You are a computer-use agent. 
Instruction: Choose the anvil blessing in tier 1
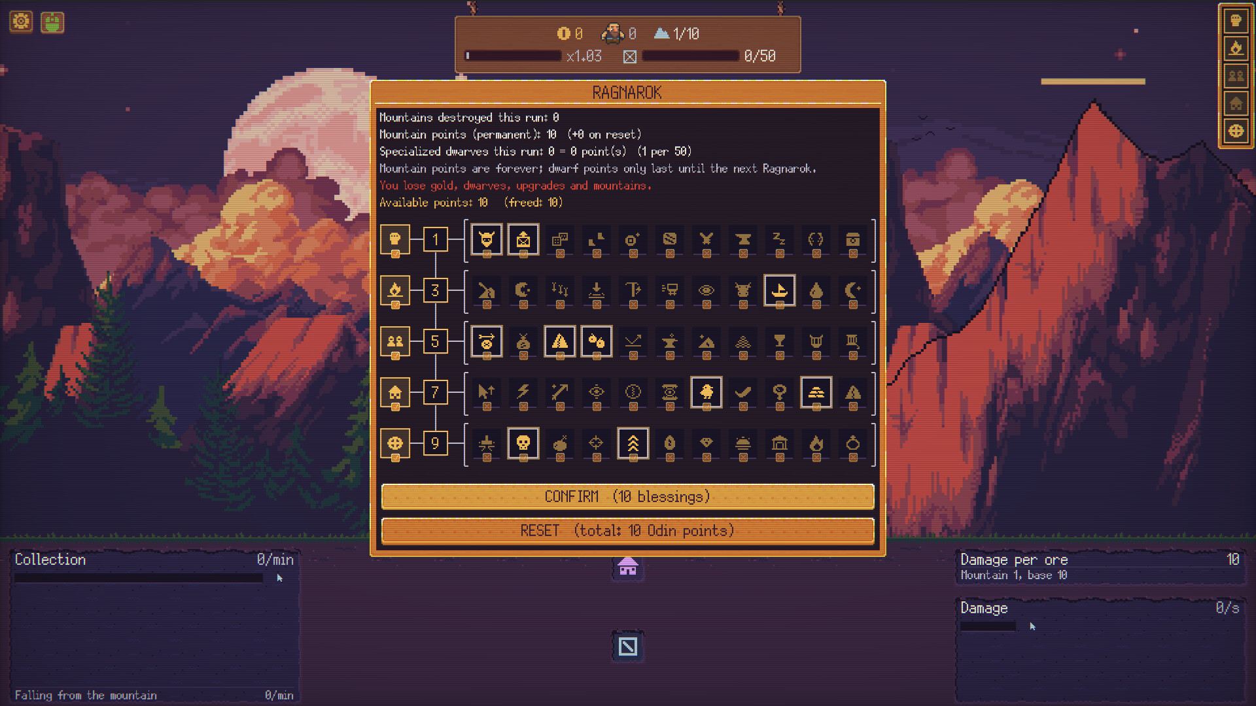click(743, 239)
